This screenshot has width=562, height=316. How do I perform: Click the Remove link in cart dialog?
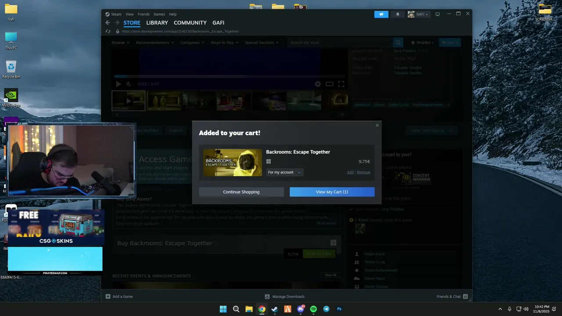pyautogui.click(x=363, y=172)
